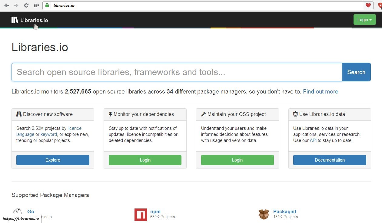Open the npm package manager link
Screen dimensions: 382x223
click(155, 212)
